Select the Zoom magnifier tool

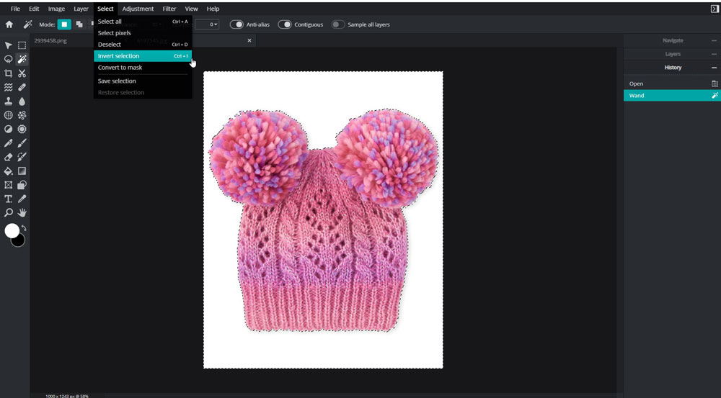(8, 212)
